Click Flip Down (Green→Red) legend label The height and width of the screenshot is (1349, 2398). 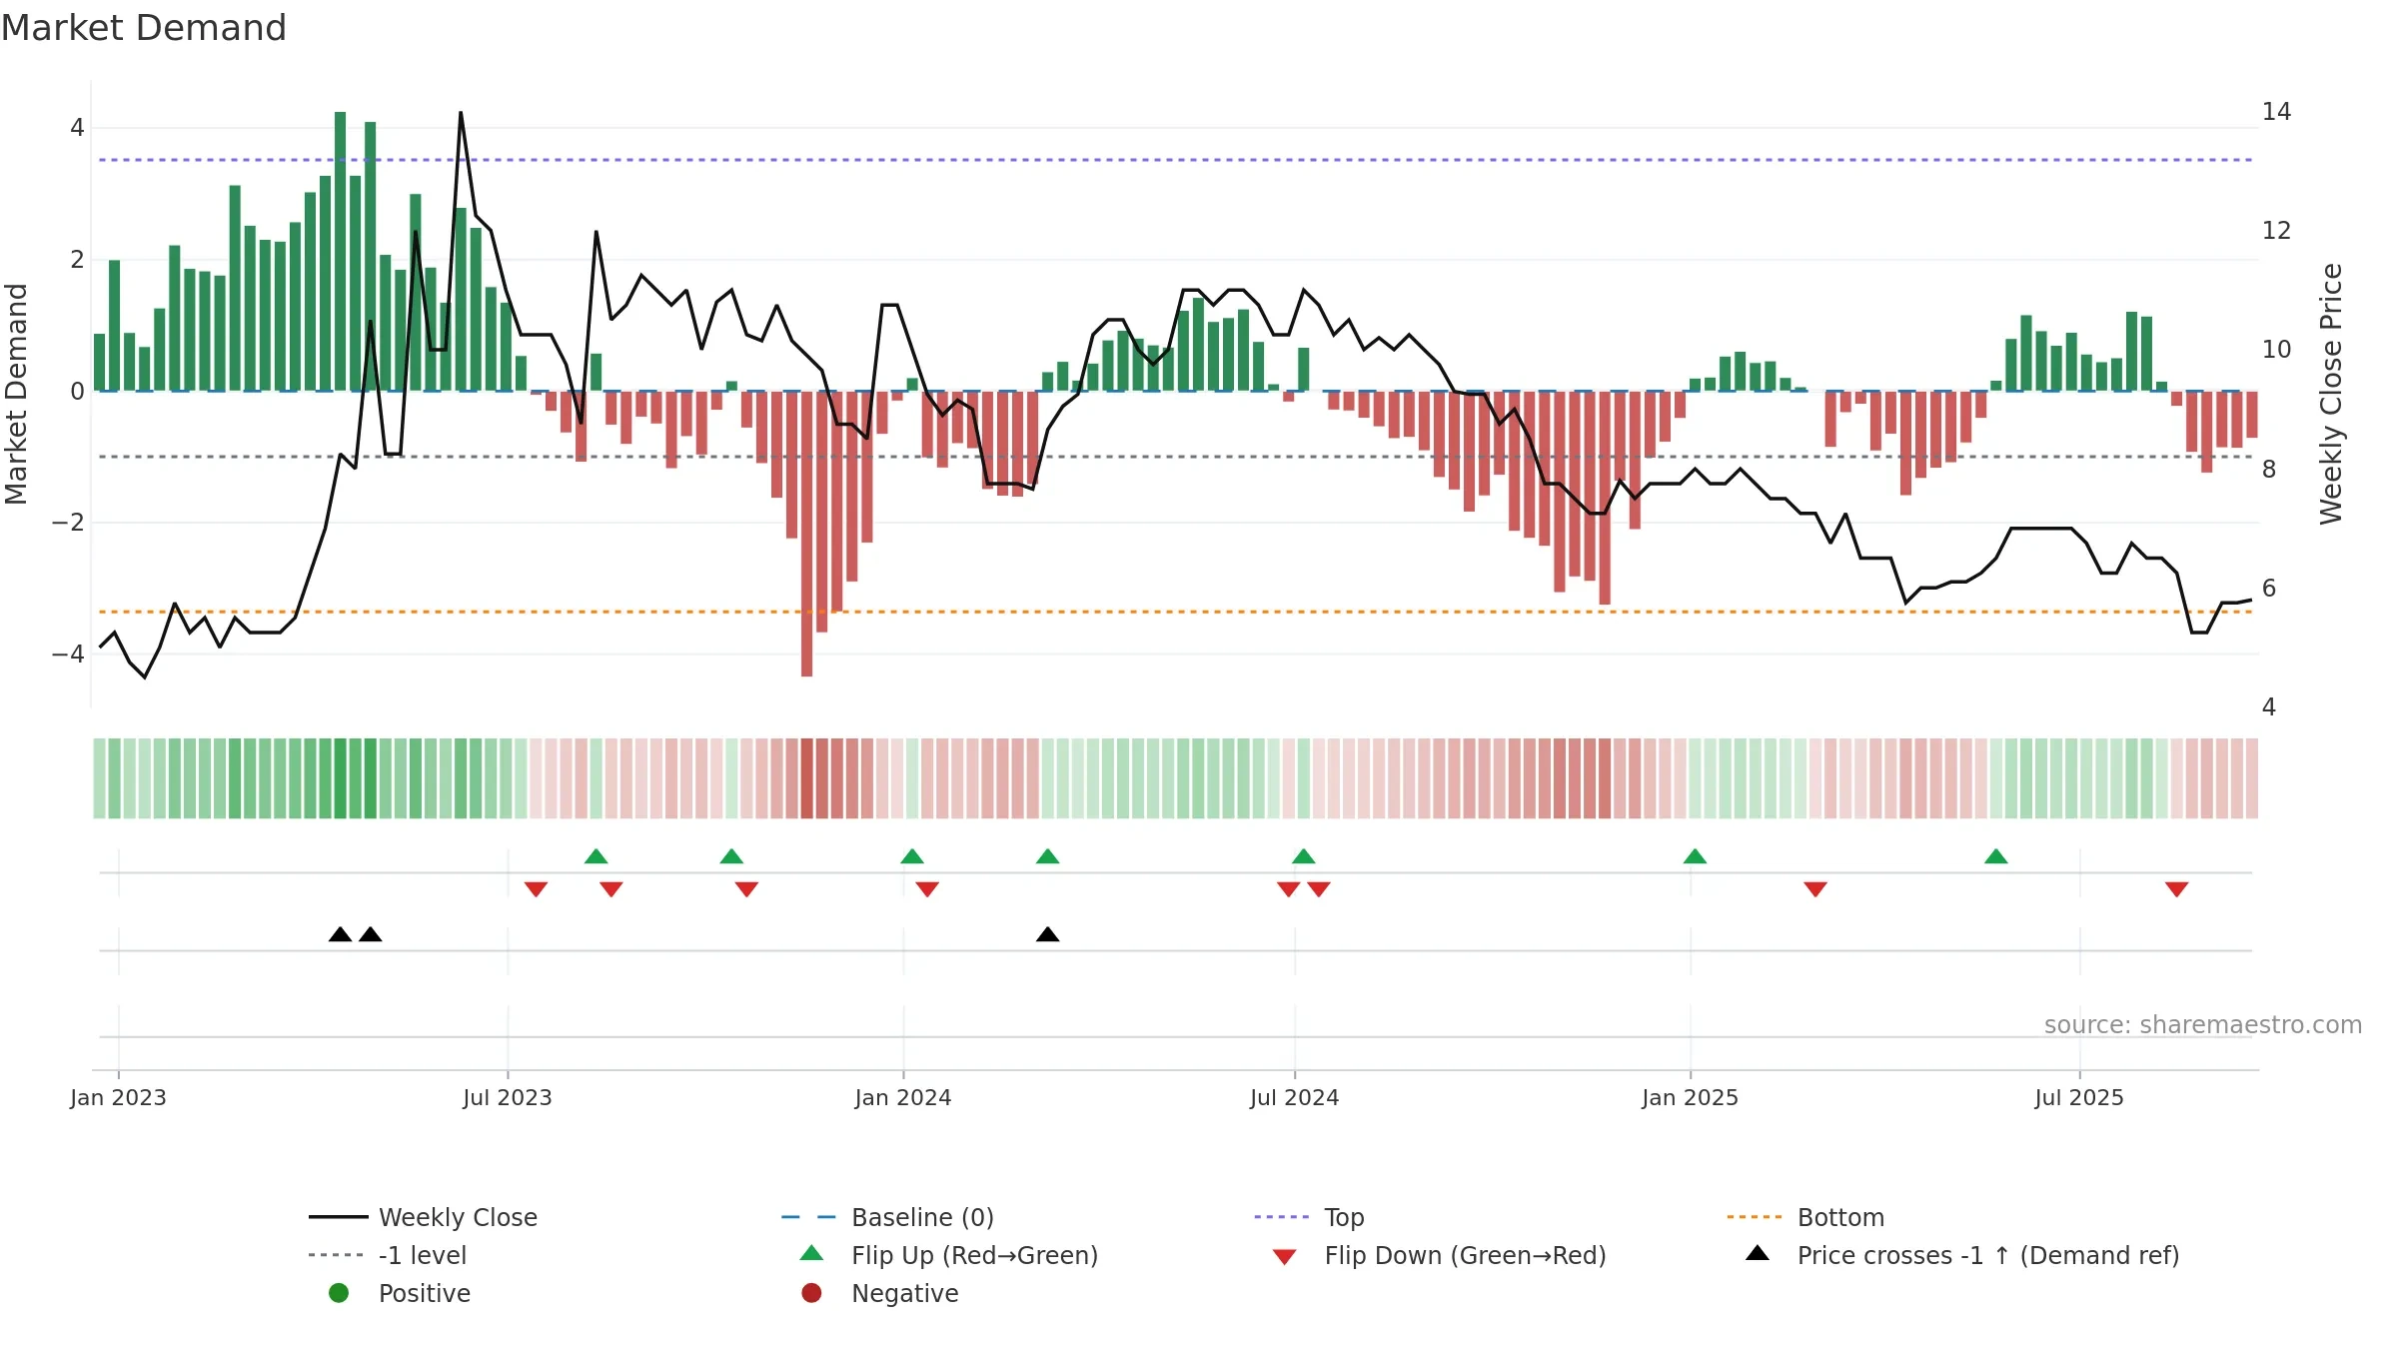[x=1465, y=1255]
